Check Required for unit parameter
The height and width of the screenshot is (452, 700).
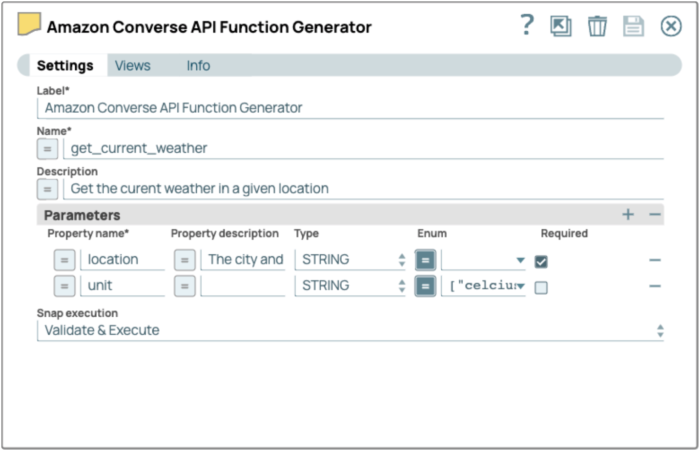tap(541, 288)
